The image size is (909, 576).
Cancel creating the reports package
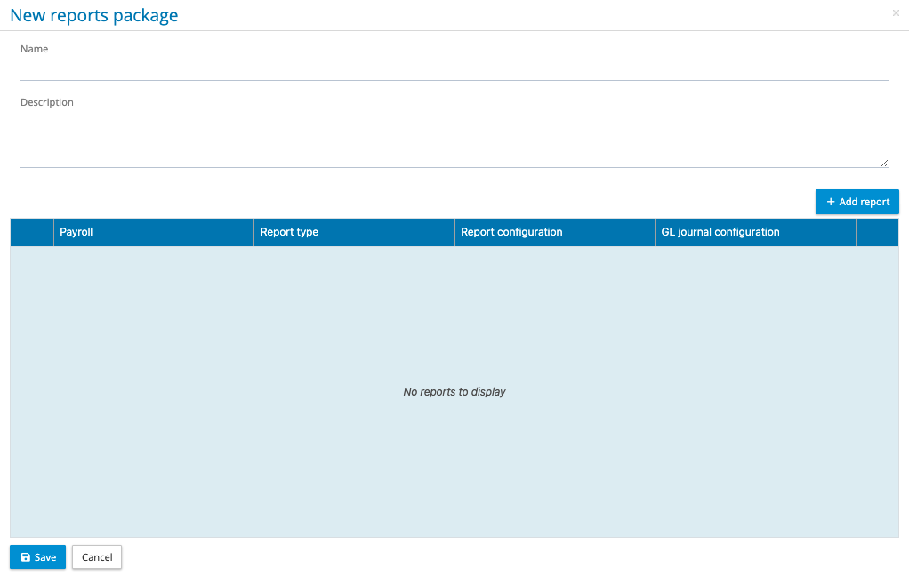(97, 557)
